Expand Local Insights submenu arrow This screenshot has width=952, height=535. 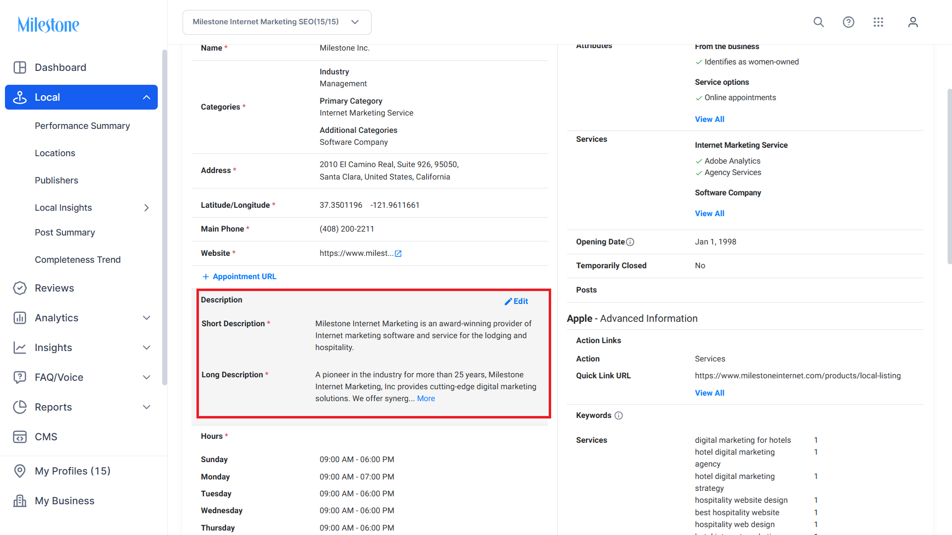pos(146,208)
